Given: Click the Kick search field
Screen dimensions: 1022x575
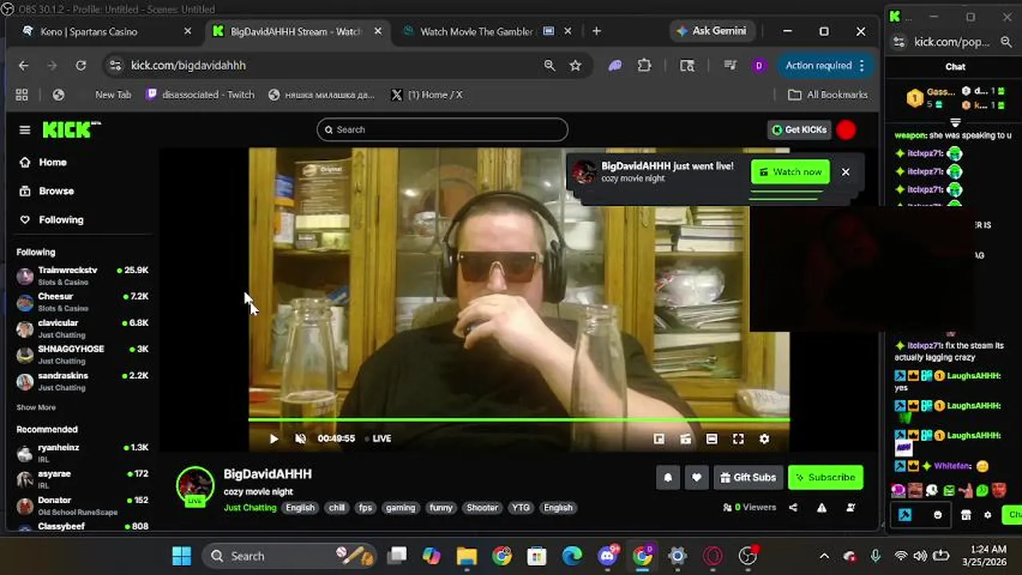Looking at the screenshot, I should (x=442, y=129).
